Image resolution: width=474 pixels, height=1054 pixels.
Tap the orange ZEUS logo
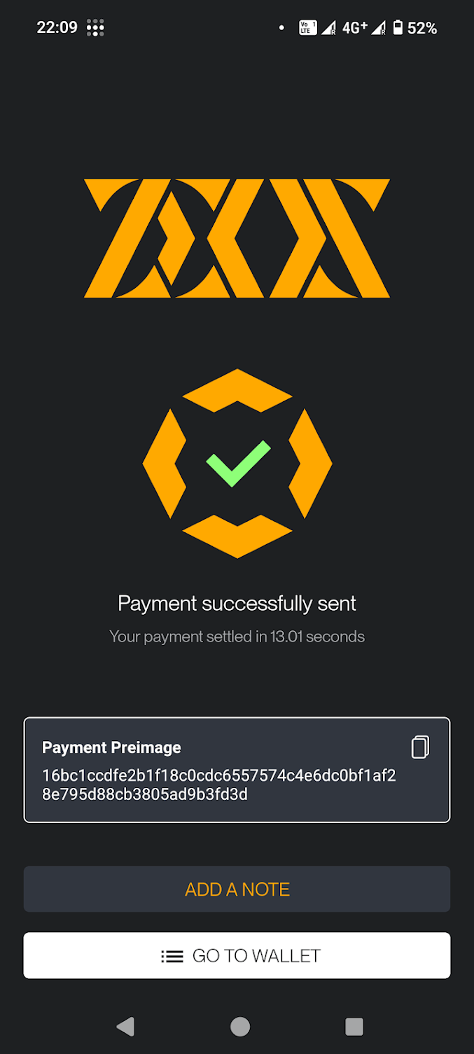pos(237,239)
